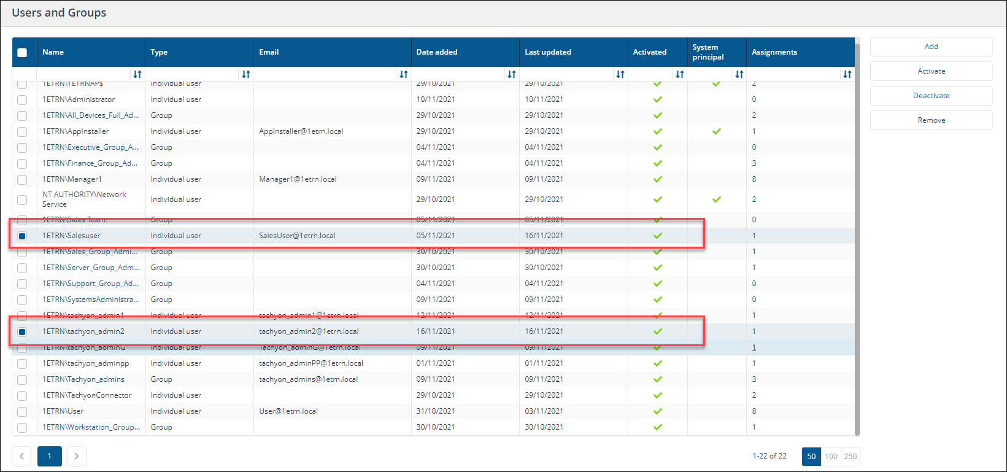Toggle the select-all checkbox in table header
The image size is (1007, 472).
[x=22, y=52]
